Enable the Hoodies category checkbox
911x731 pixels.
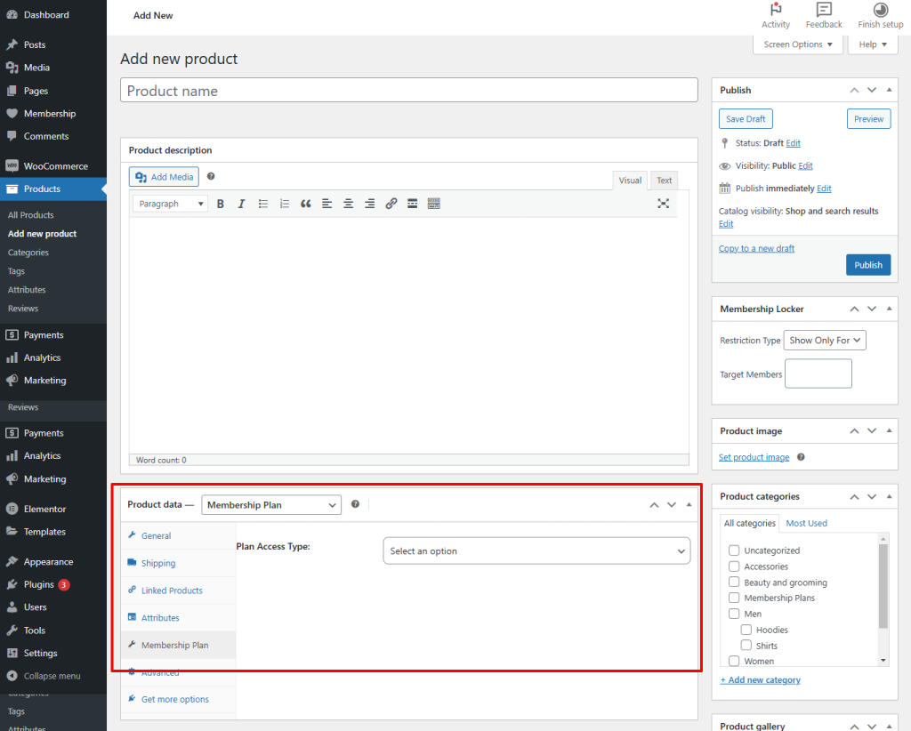[x=747, y=630]
